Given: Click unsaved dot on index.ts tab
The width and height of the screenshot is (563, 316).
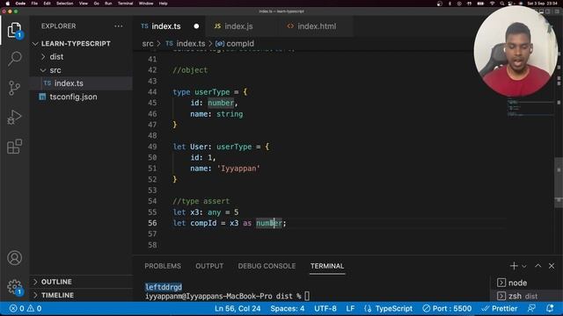Looking at the screenshot, I should (196, 26).
